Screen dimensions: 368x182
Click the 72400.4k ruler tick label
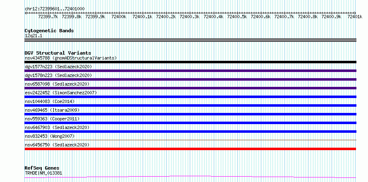(213, 17)
